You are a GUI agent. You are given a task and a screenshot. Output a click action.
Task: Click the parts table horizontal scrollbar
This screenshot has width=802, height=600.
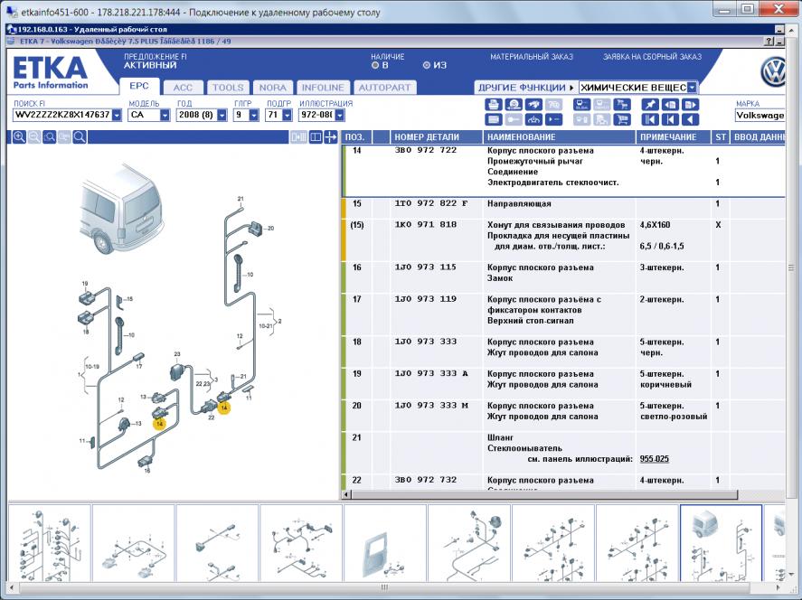point(544,494)
